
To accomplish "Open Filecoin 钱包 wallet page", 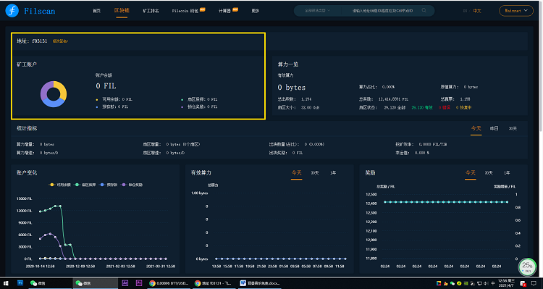I will coord(185,11).
